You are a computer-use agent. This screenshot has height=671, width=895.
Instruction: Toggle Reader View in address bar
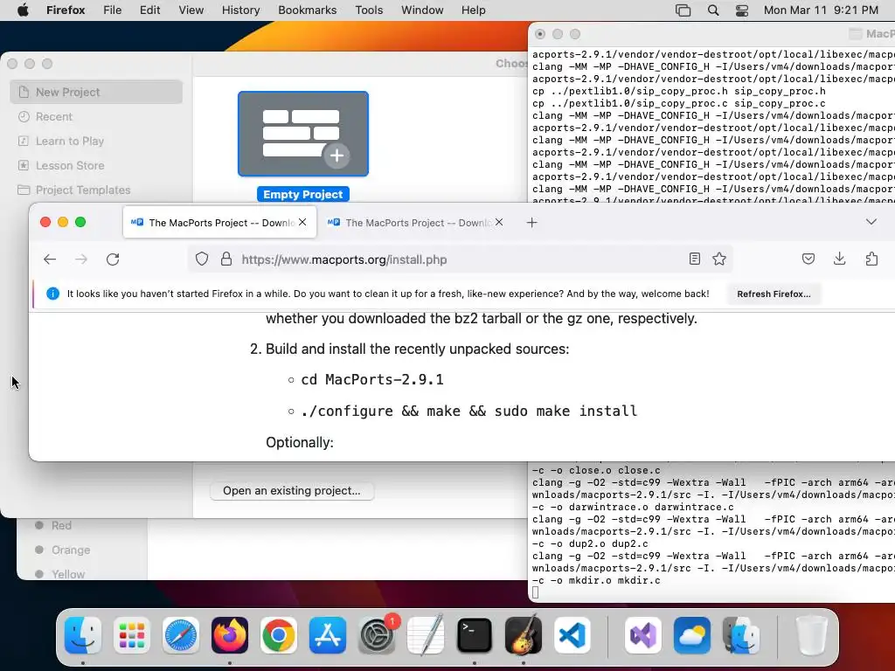point(695,259)
